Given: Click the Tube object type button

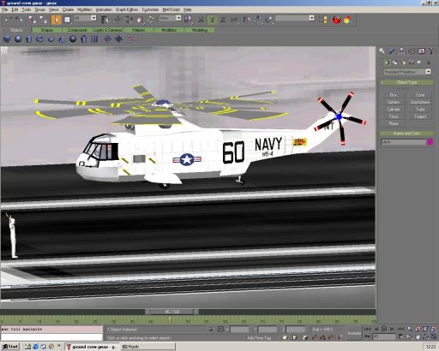Looking at the screenshot, I should coord(420,110).
